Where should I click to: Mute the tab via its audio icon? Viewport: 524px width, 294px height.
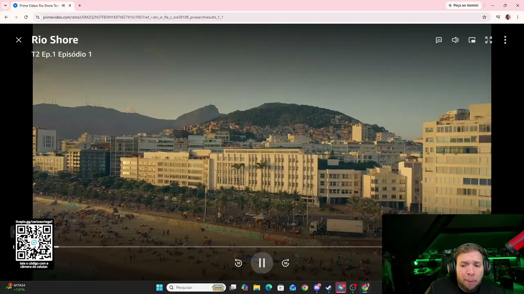63,5
